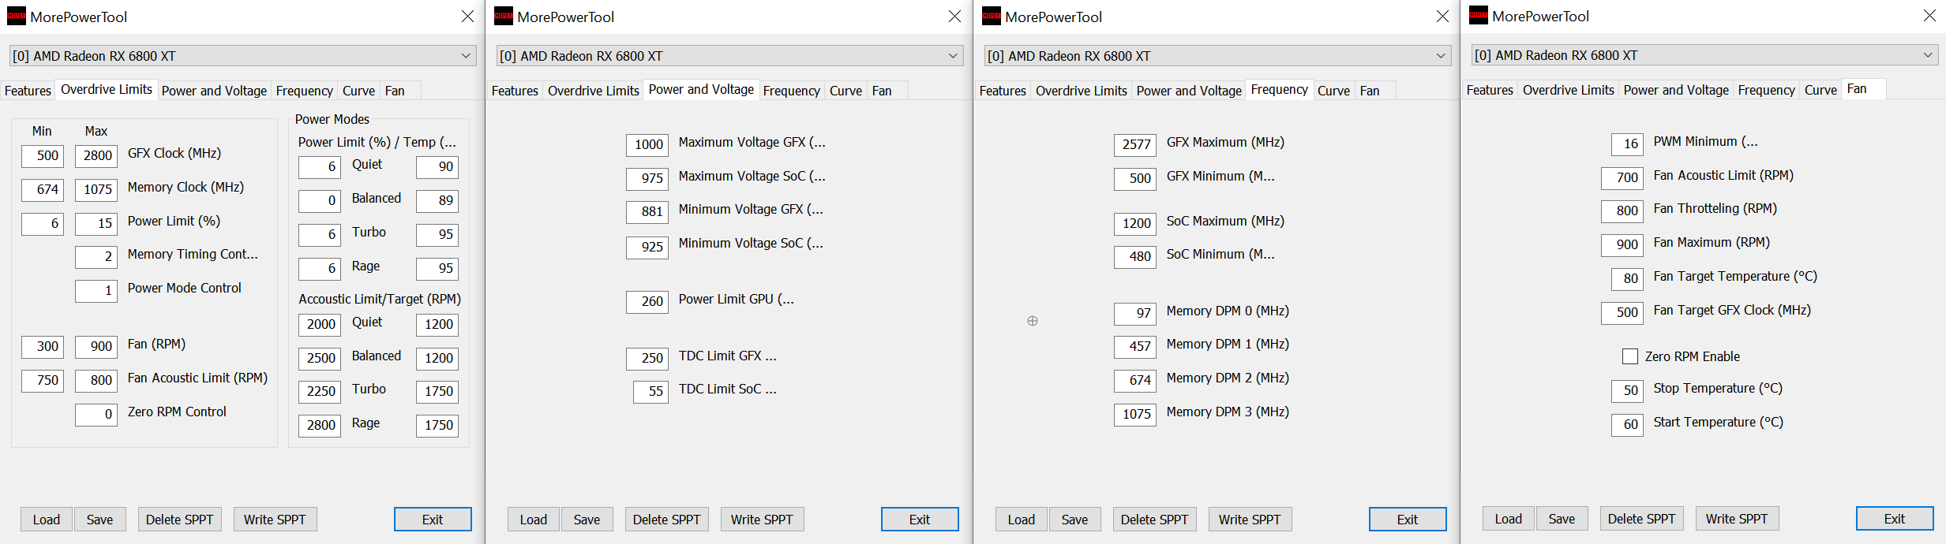This screenshot has width=1946, height=544.
Task: Click Save button in Overdrive Limits window
Action: (x=100, y=520)
